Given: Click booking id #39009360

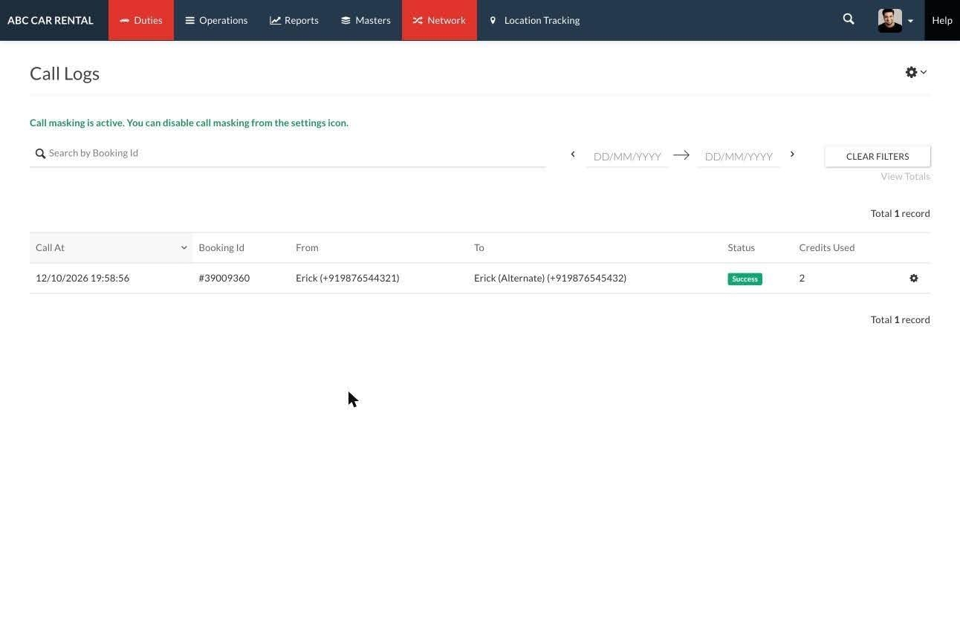Looking at the screenshot, I should (x=224, y=278).
